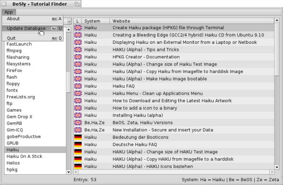The height and width of the screenshot is (185, 283).
Task: Open the App menu
Action: [x=8, y=12]
